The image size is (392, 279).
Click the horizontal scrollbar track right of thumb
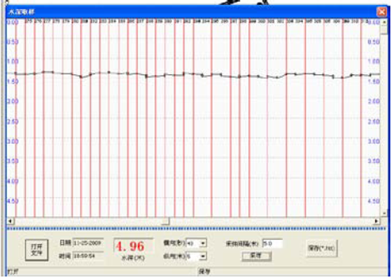272,221
